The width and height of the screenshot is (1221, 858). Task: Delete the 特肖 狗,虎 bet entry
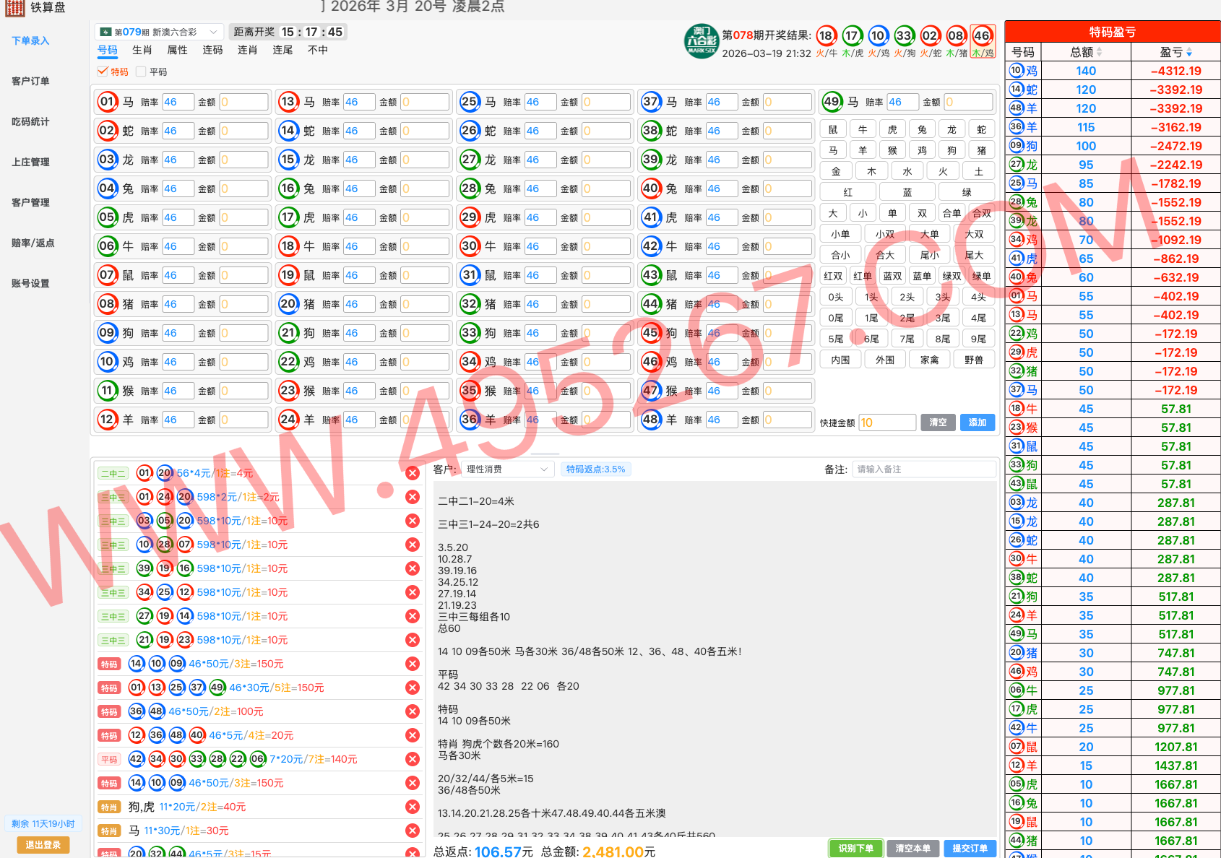(413, 806)
